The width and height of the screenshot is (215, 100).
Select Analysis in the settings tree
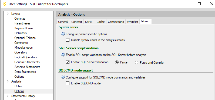[x=16, y=81]
